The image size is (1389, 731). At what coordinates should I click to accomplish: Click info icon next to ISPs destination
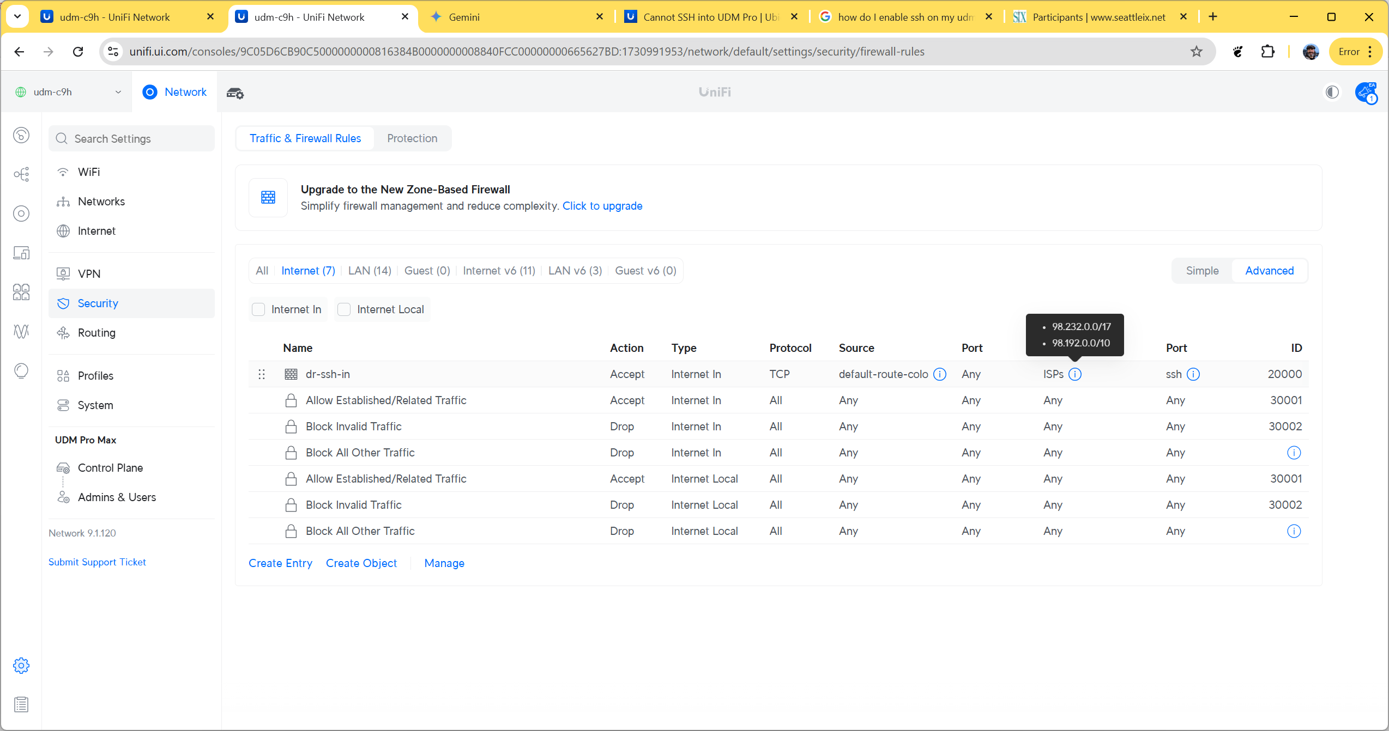(1074, 374)
